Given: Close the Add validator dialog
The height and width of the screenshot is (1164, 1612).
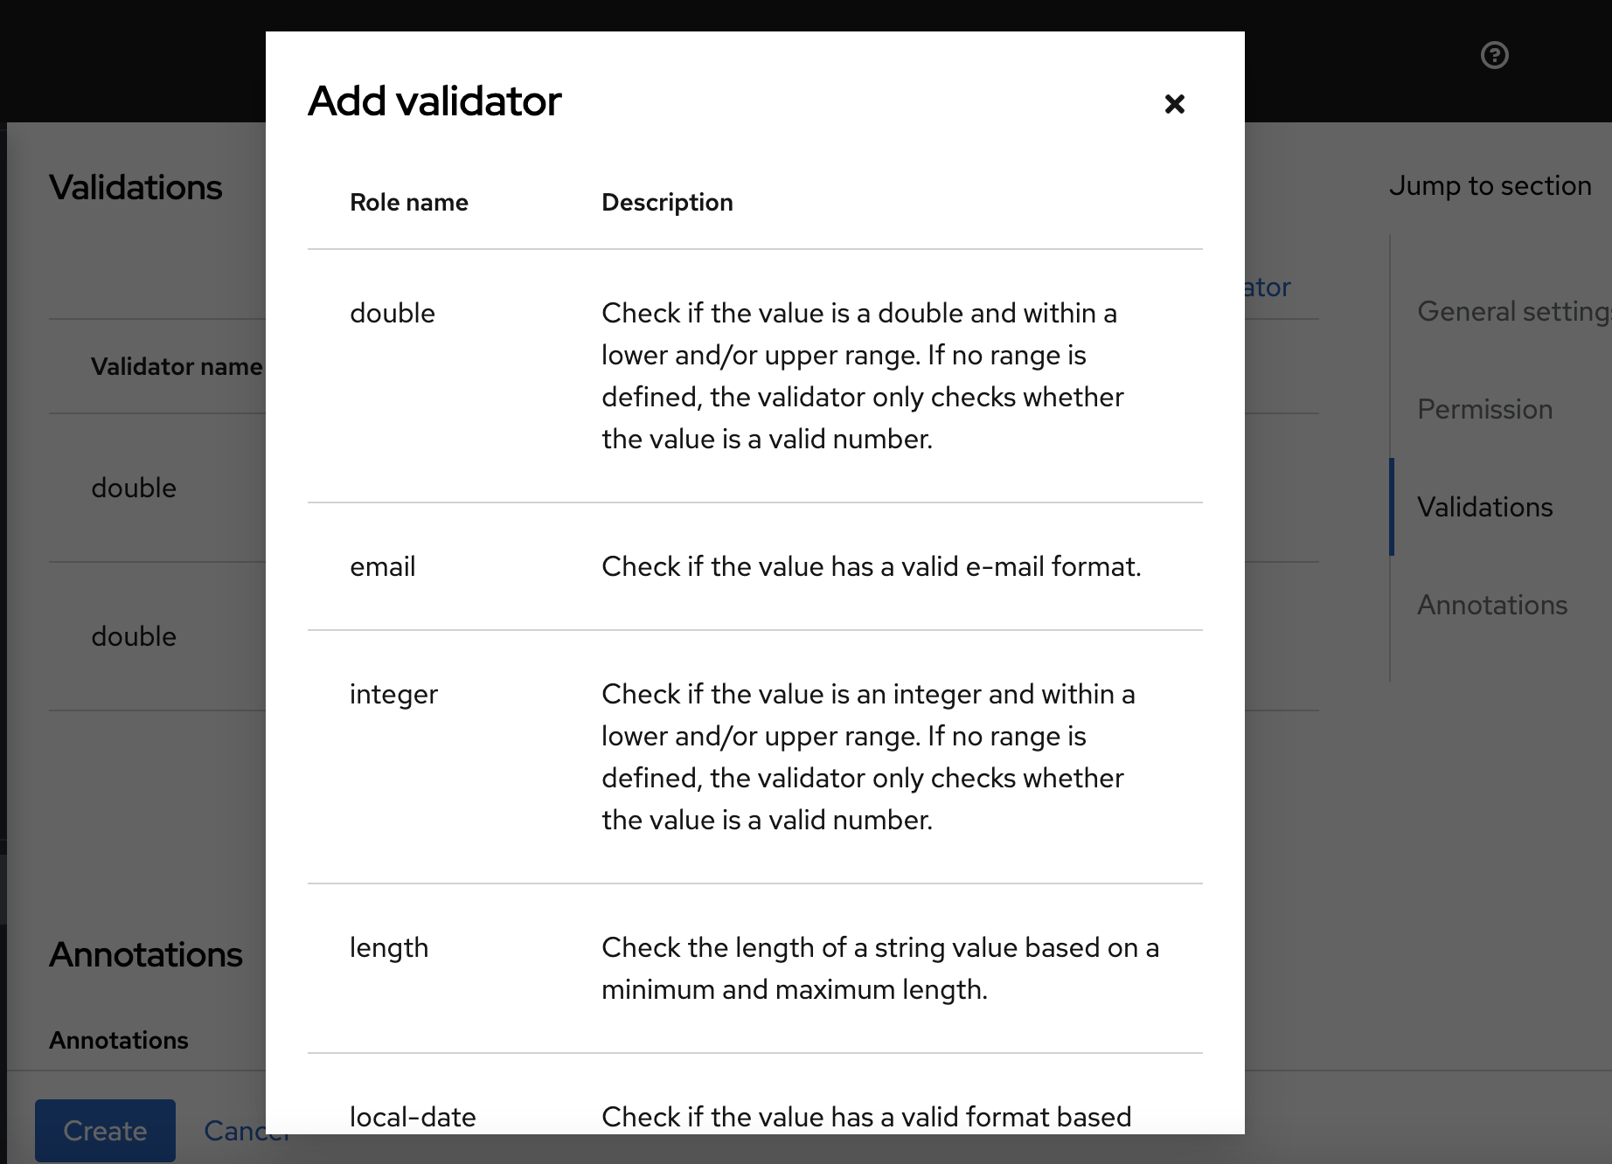Looking at the screenshot, I should pyautogui.click(x=1174, y=103).
